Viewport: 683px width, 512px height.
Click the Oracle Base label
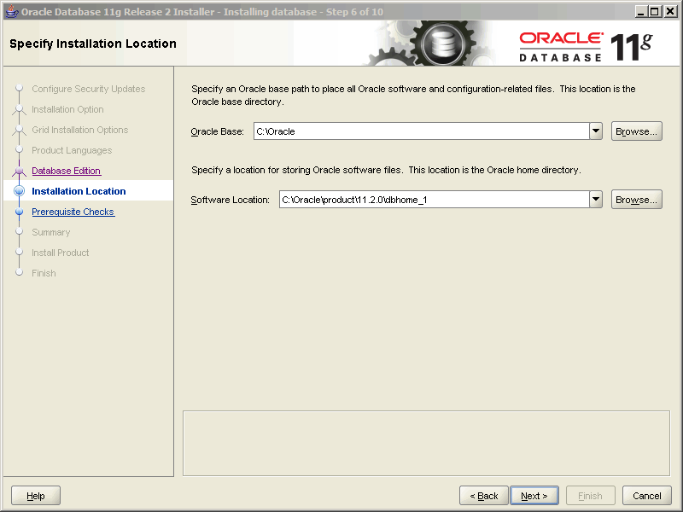point(218,131)
